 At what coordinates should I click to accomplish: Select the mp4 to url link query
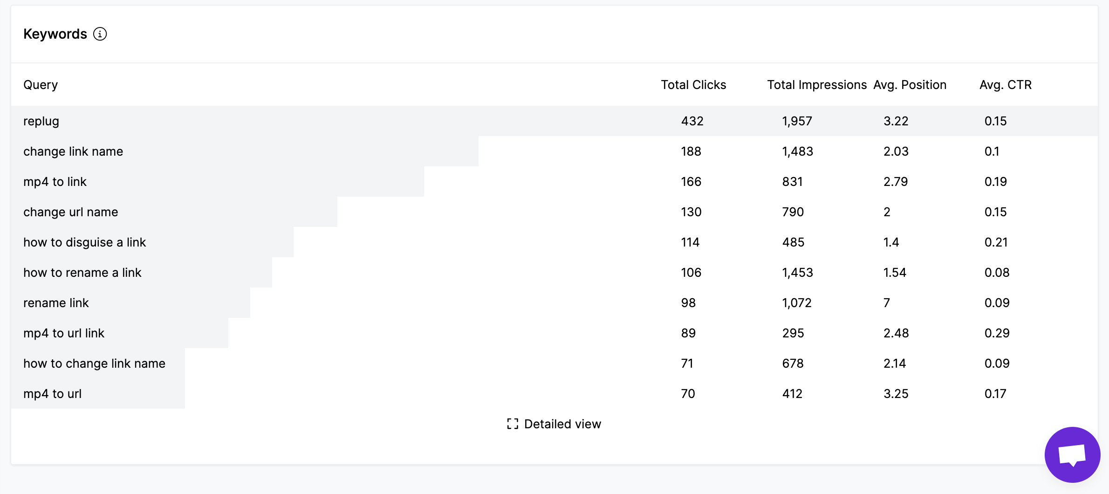click(64, 333)
